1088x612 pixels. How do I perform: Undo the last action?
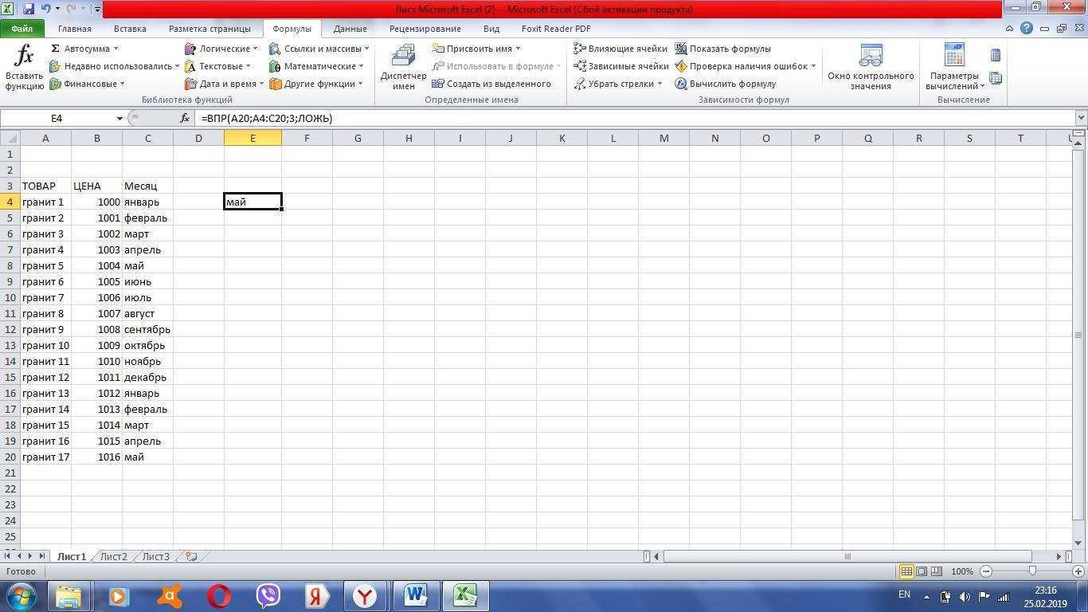45,9
